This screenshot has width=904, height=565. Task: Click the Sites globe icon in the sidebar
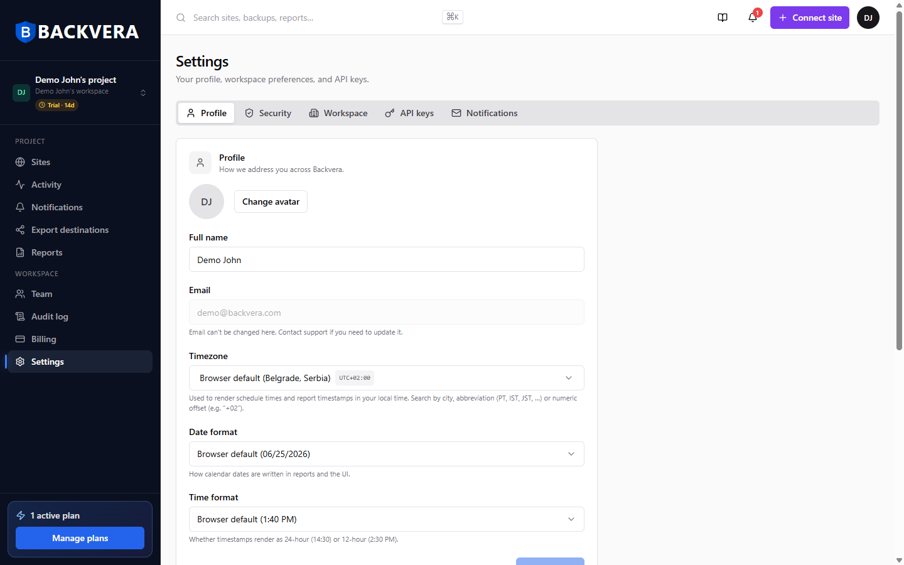20,162
